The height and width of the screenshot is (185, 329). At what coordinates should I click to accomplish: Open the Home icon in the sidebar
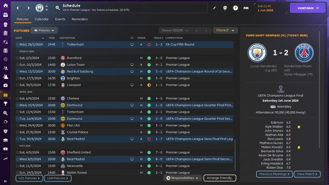5,5
